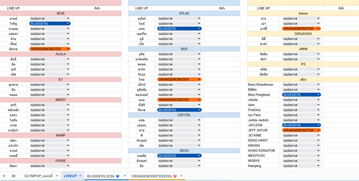Select the KONG KONGPOB name cell
Screen dimensions: 359x181
(264, 150)
